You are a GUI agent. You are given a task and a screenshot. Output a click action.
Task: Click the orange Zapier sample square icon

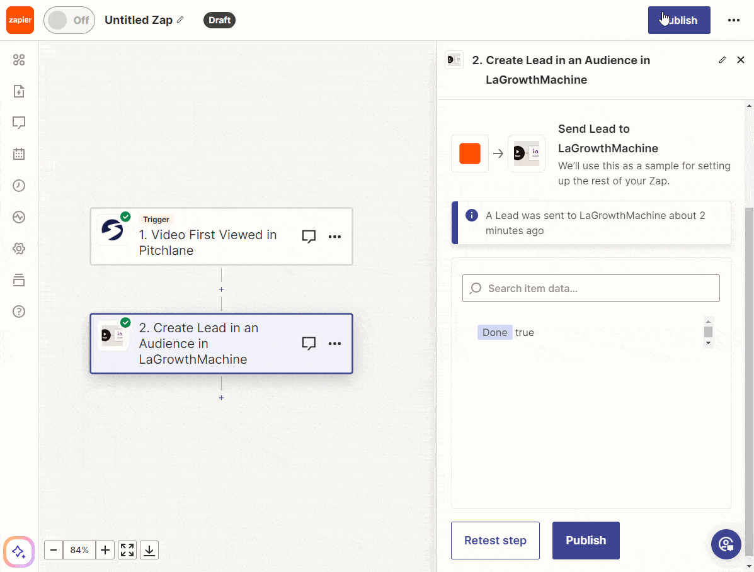[x=470, y=154]
